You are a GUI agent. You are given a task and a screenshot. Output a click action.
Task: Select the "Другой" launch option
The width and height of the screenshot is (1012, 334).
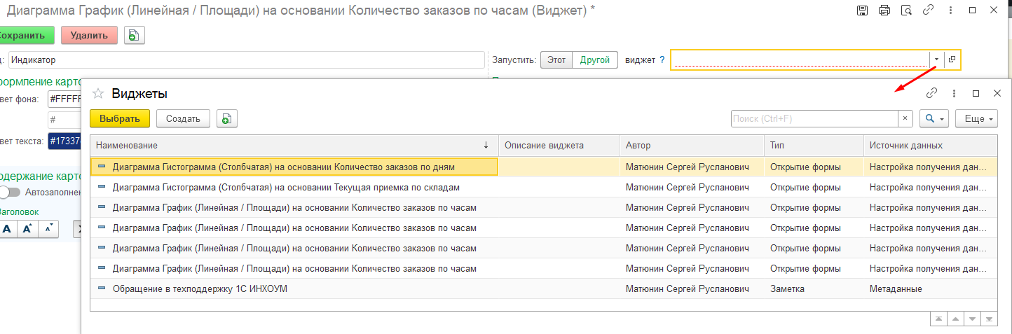click(x=595, y=60)
